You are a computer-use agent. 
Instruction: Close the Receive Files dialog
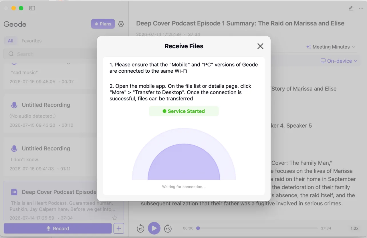[x=260, y=46]
